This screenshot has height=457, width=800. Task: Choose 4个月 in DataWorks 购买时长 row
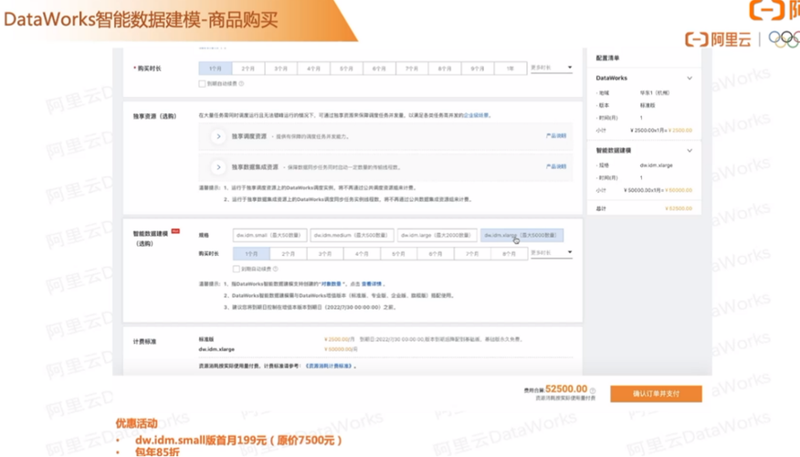[313, 69]
